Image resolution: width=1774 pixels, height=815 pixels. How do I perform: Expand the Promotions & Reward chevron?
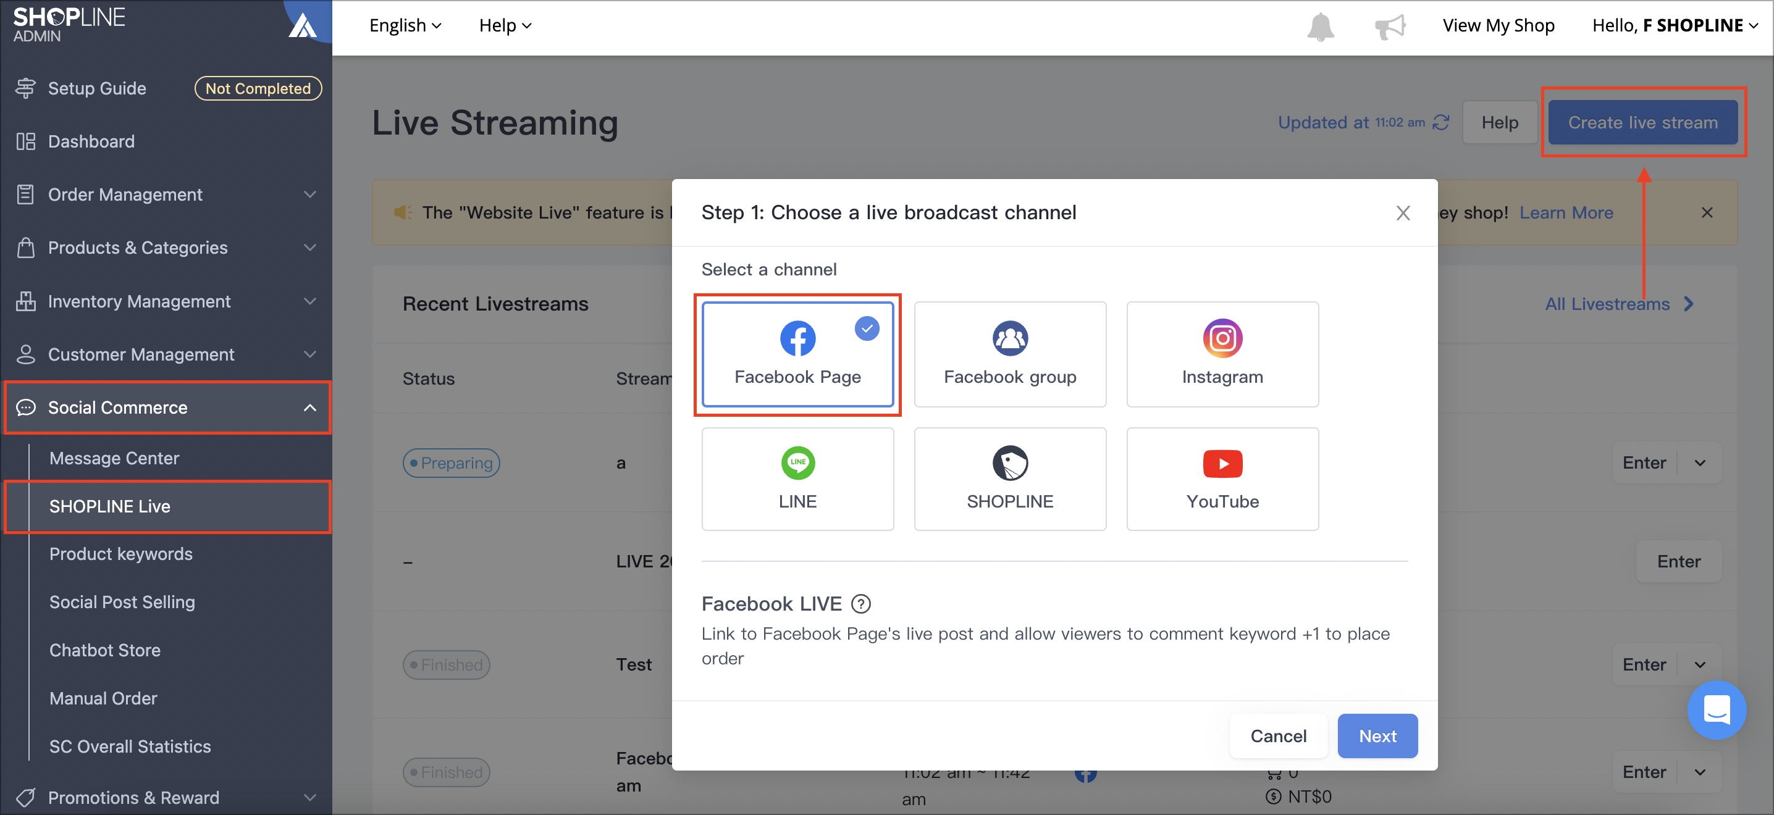(310, 797)
